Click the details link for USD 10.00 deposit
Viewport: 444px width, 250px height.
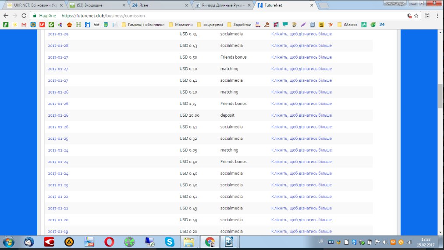[x=301, y=115]
